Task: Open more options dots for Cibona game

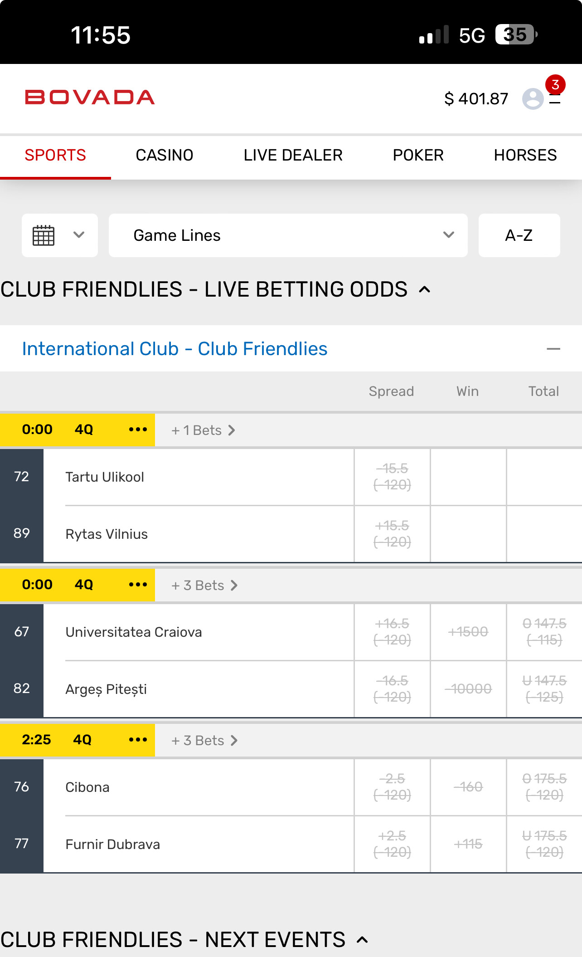Action: pos(138,740)
